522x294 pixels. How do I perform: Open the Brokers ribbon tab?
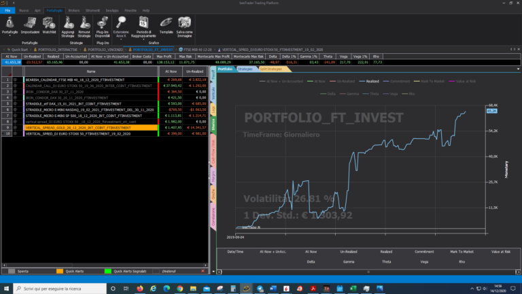point(73,11)
